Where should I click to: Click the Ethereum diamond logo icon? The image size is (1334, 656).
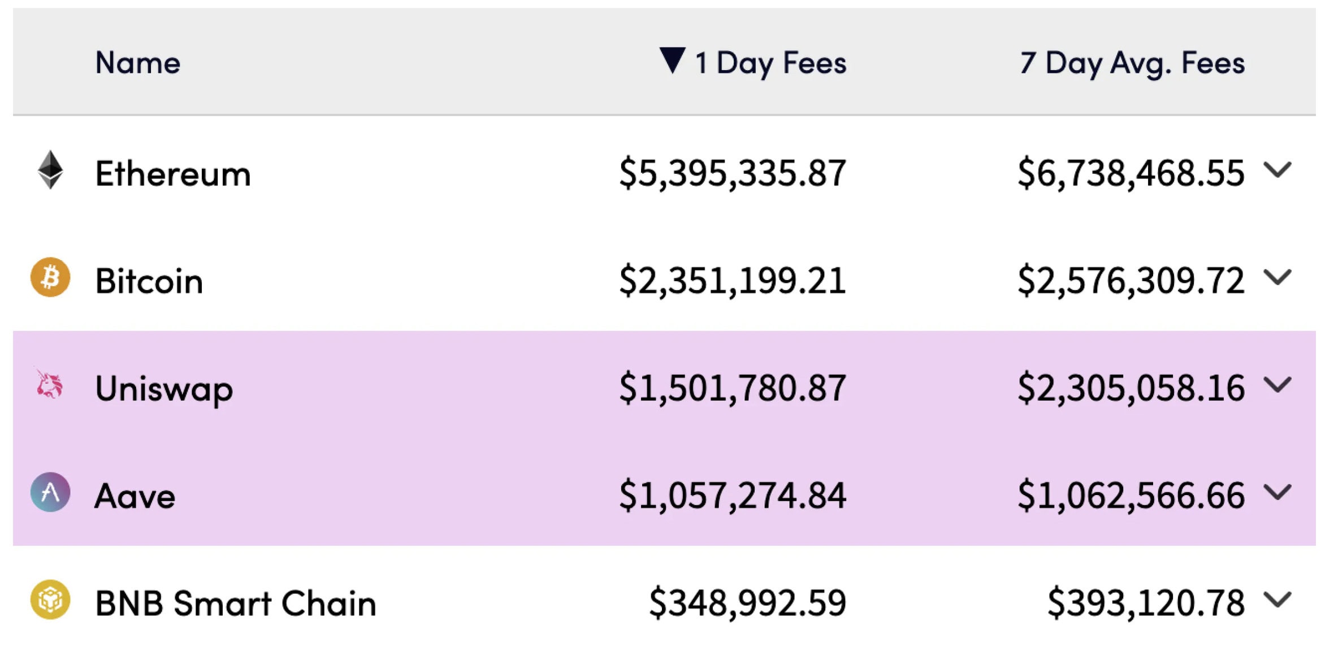coord(50,170)
